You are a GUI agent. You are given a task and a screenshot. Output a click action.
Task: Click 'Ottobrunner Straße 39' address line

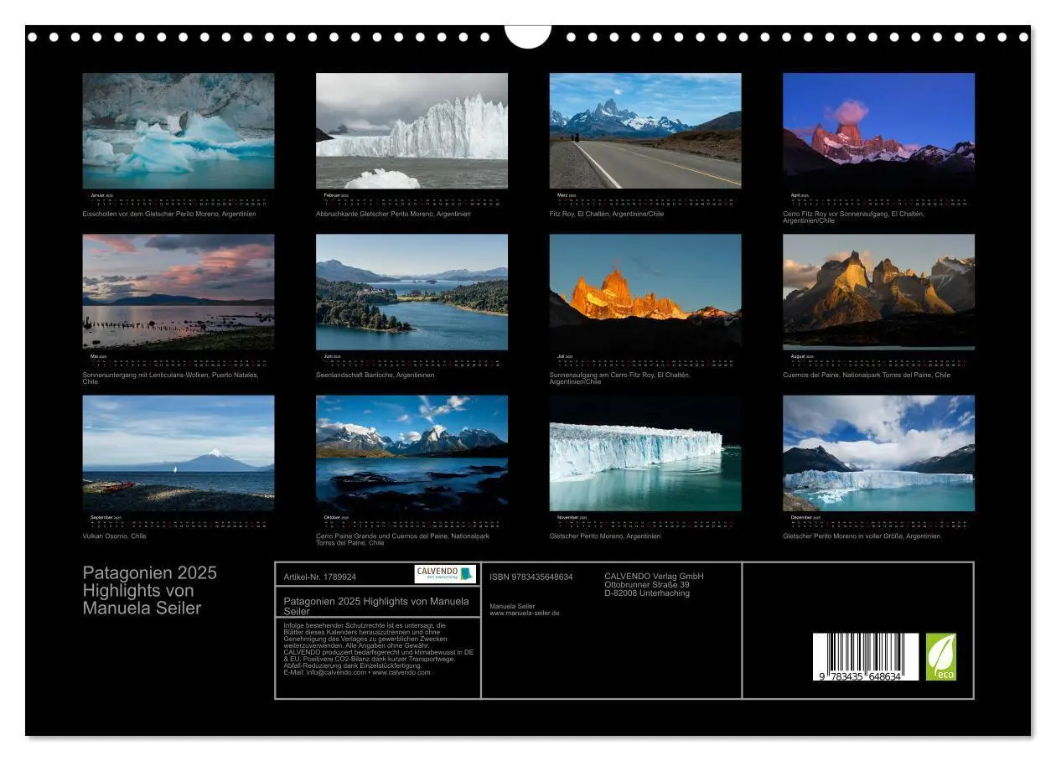click(647, 585)
